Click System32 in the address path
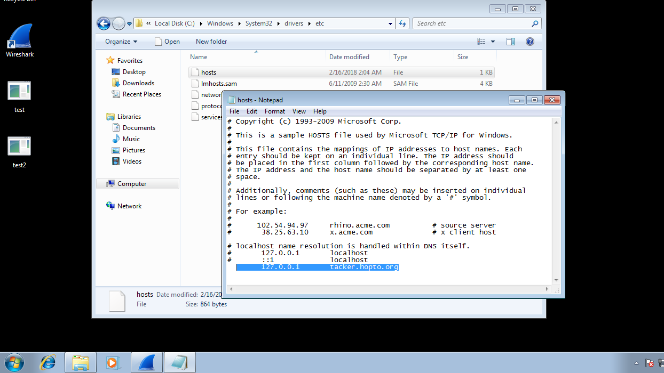The image size is (664, 373). click(x=258, y=23)
